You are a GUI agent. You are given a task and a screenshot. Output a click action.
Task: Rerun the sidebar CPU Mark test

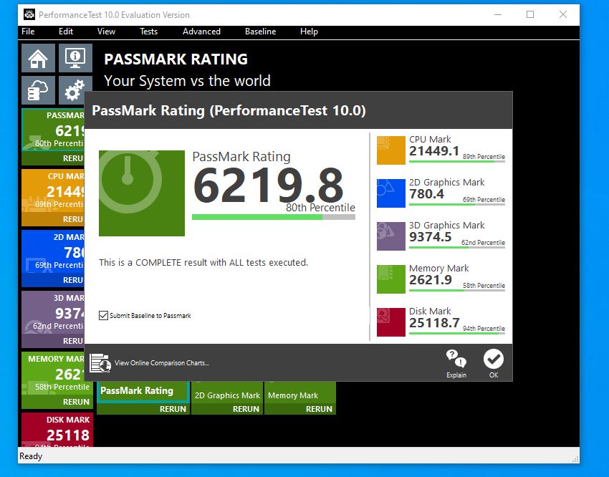click(x=73, y=219)
